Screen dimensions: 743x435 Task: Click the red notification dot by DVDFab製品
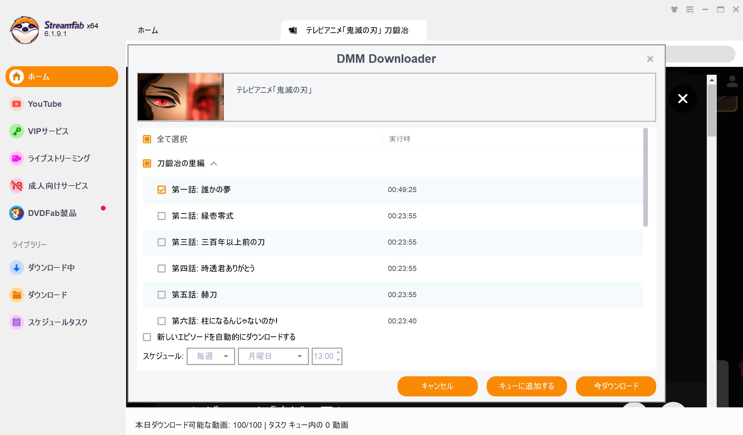coord(103,208)
